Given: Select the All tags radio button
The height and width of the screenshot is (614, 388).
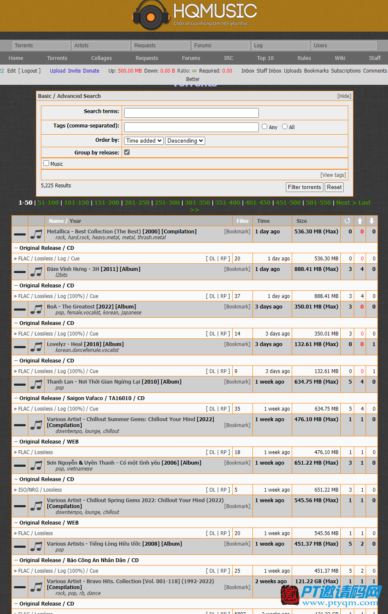Looking at the screenshot, I should pyautogui.click(x=285, y=126).
